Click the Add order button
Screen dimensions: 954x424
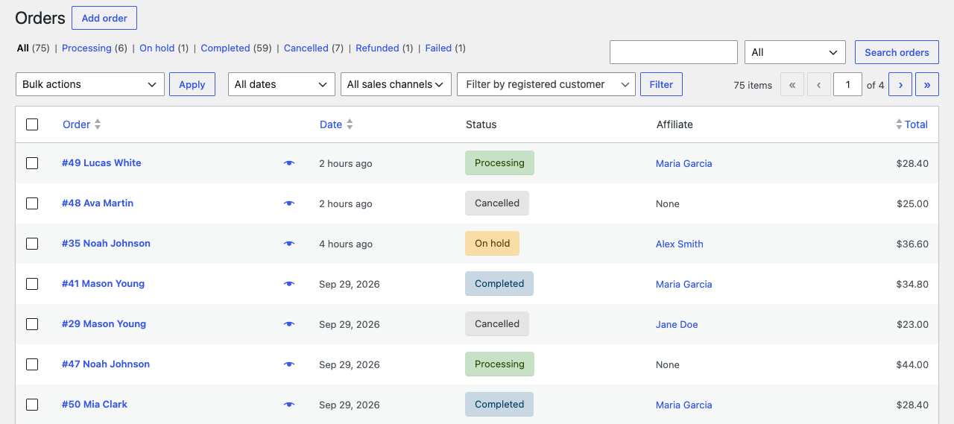104,18
